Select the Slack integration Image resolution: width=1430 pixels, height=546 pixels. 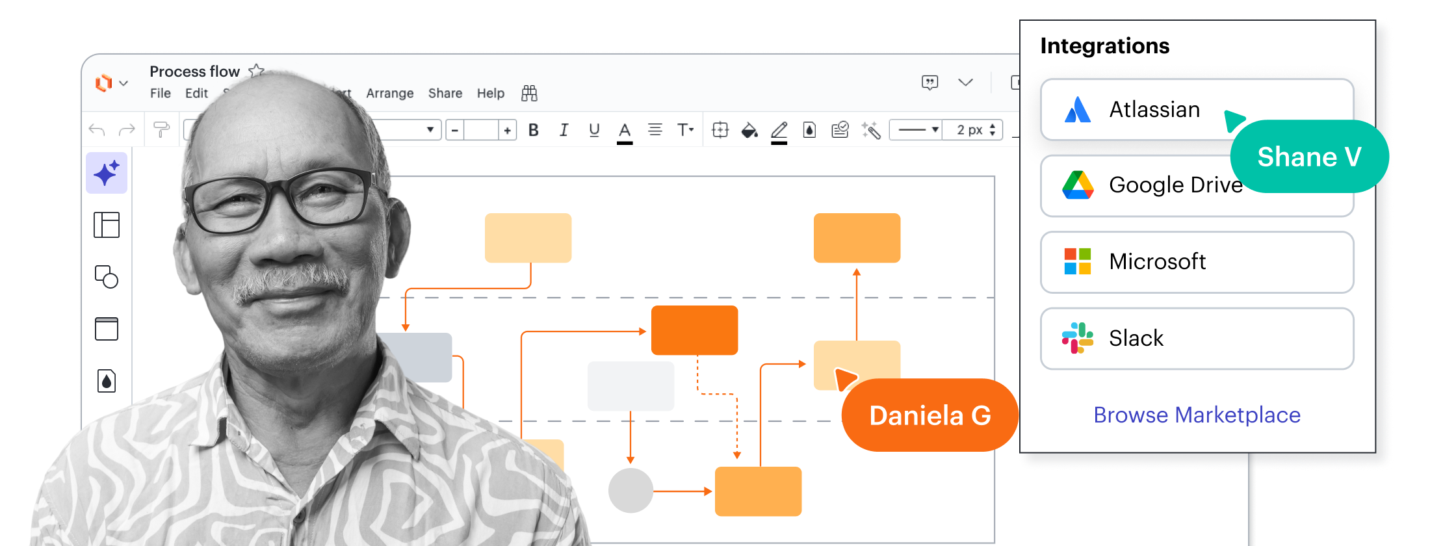[1197, 339]
